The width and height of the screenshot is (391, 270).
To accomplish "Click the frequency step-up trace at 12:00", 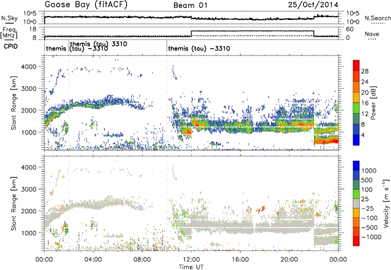I will pyautogui.click(x=191, y=34).
